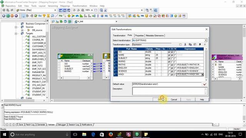Close the navigator panel with its X
This screenshot has width=246, height=138.
click(x=48, y=20)
